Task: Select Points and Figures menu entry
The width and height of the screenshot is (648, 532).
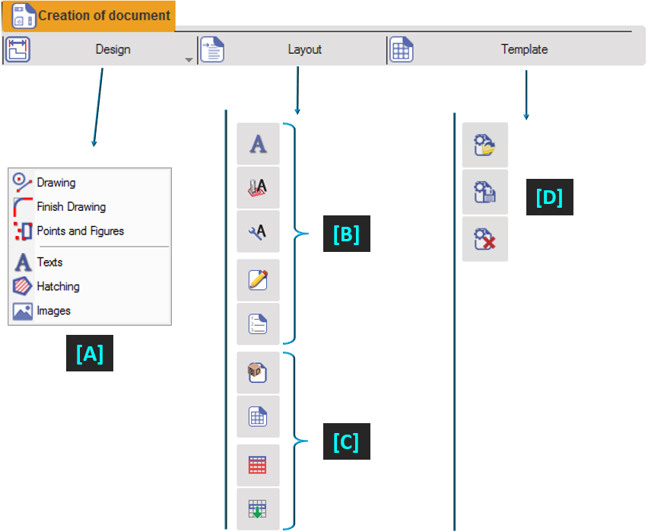Action: [80, 231]
